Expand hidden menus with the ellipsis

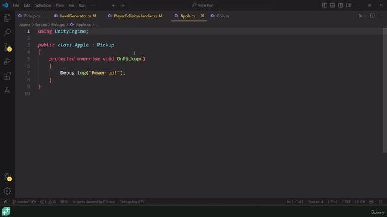point(94,5)
